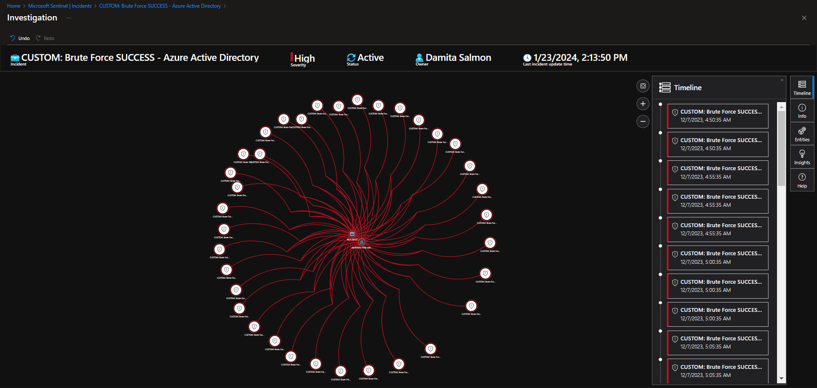Image resolution: width=817 pixels, height=388 pixels.
Task: Go to the Home breadcrumb
Action: coord(14,6)
